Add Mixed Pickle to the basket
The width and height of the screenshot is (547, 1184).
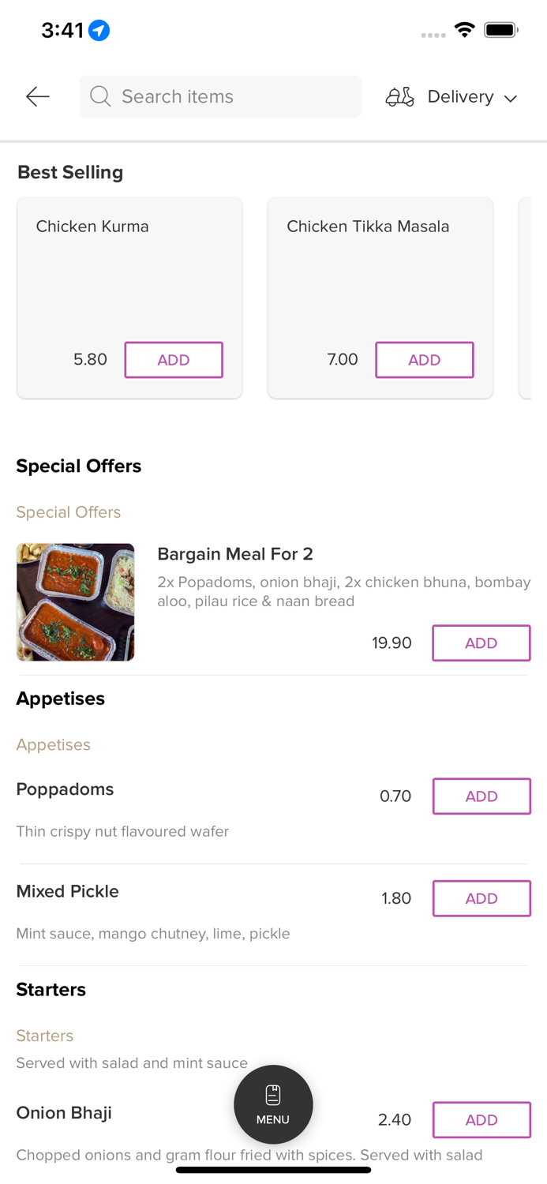click(x=481, y=898)
